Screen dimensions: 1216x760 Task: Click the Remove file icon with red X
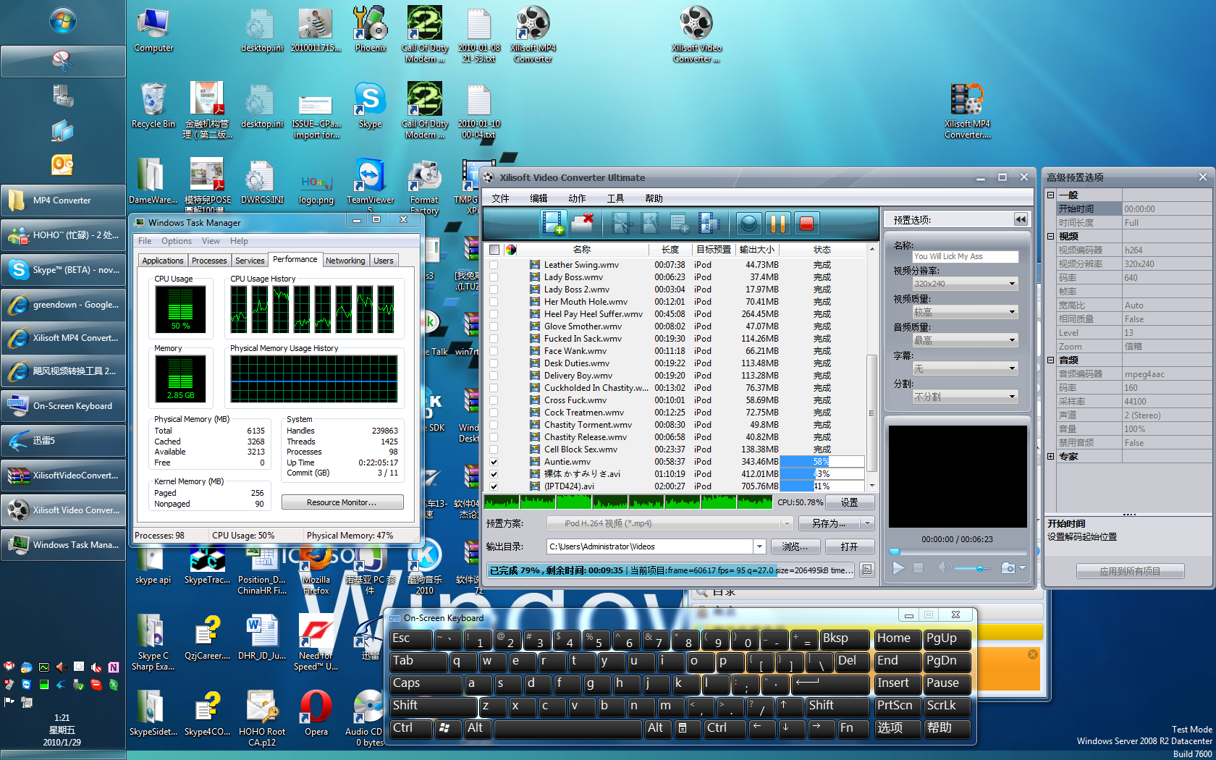(x=583, y=224)
